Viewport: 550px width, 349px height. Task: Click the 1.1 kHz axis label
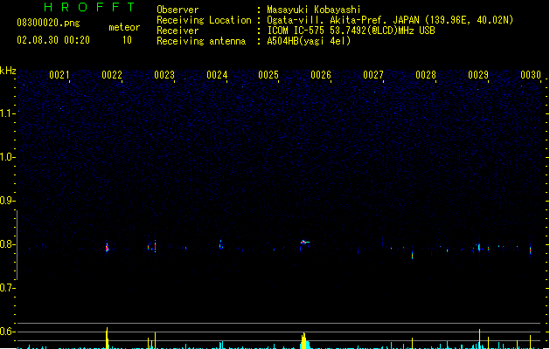[7, 113]
